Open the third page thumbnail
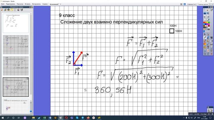The image size is (214, 120). pyautogui.click(x=16, y=66)
